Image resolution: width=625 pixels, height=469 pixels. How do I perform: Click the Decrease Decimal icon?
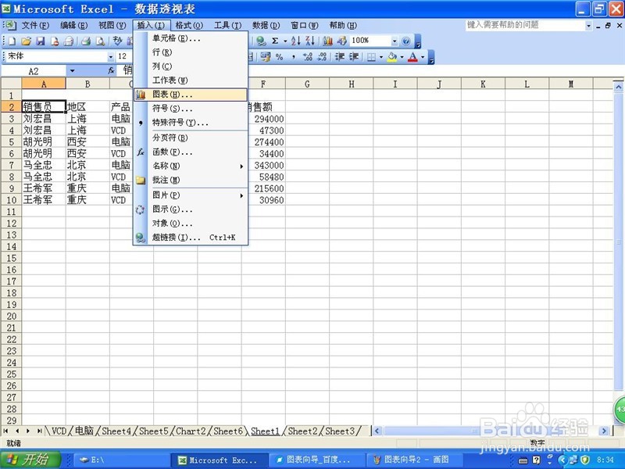pyautogui.click(x=322, y=57)
